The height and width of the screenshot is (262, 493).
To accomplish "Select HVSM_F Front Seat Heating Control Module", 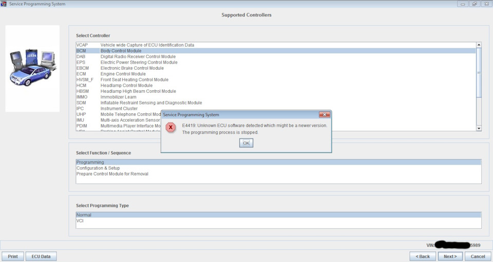I will pos(276,79).
